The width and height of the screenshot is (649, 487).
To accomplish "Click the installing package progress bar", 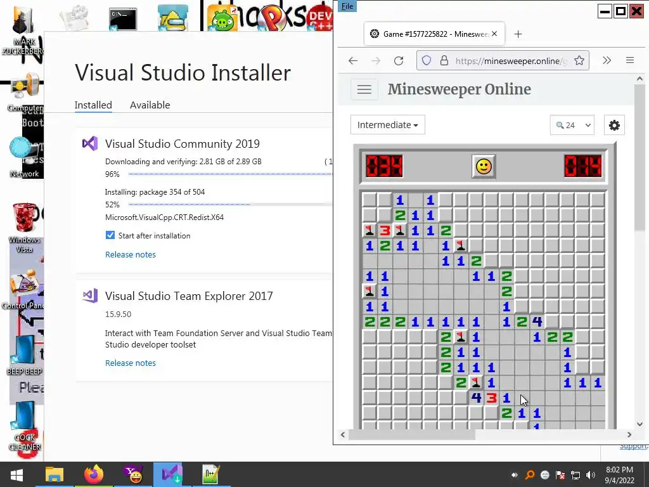I will (230, 204).
